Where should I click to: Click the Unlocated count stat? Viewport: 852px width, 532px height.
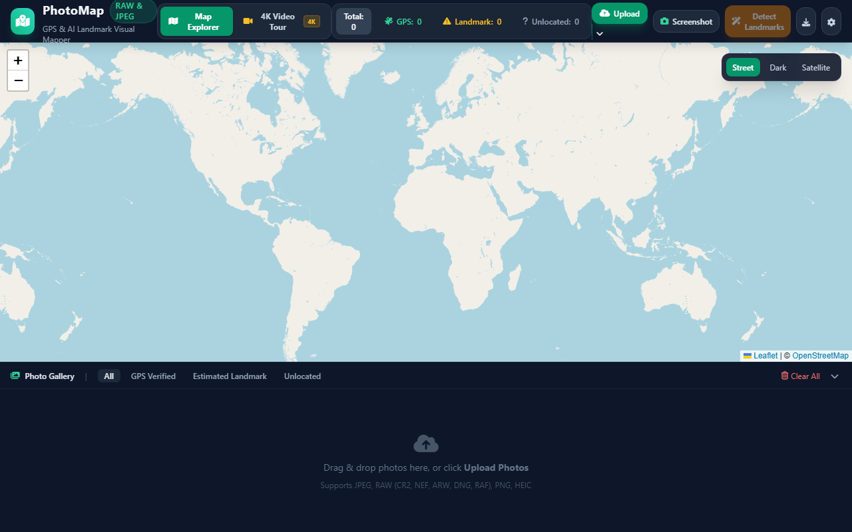550,21
